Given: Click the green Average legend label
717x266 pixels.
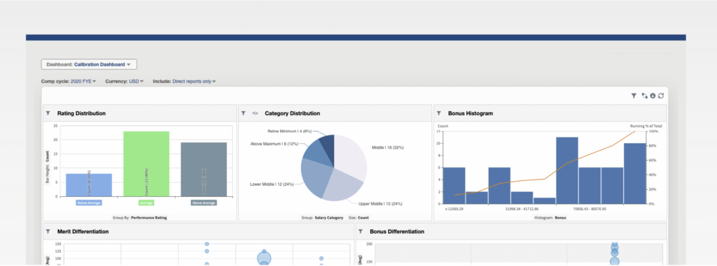Looking at the screenshot, I should point(146,202).
